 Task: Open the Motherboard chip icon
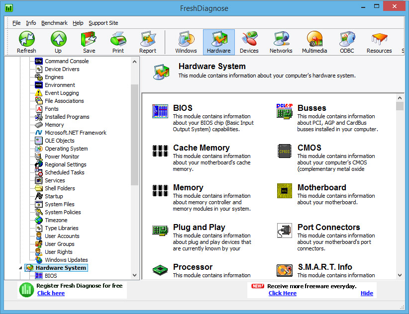(x=284, y=191)
